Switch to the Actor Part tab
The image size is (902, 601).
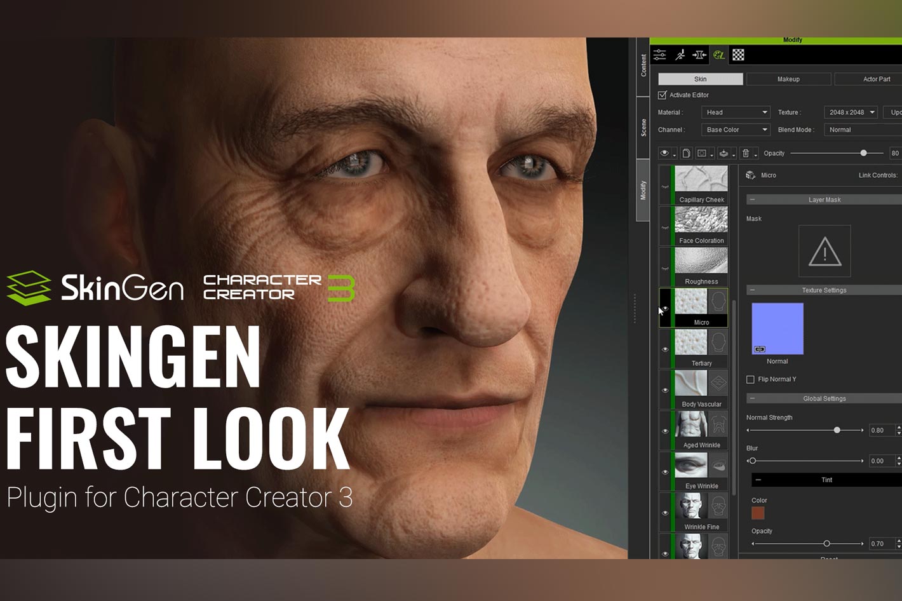(868, 79)
